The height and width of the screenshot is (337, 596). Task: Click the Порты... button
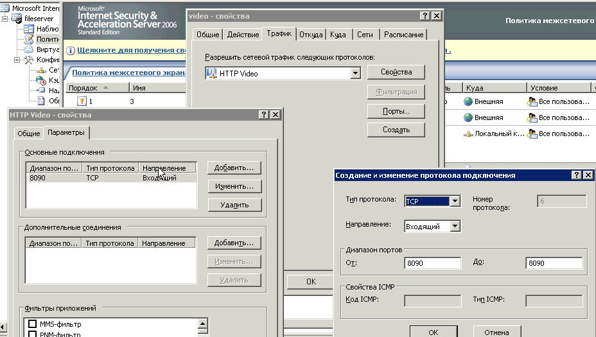(396, 111)
